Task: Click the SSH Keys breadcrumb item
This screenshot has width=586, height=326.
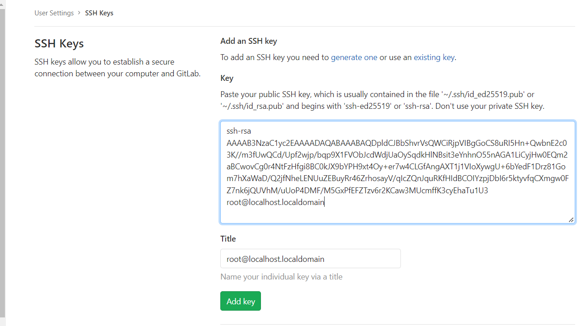Action: pyautogui.click(x=99, y=13)
